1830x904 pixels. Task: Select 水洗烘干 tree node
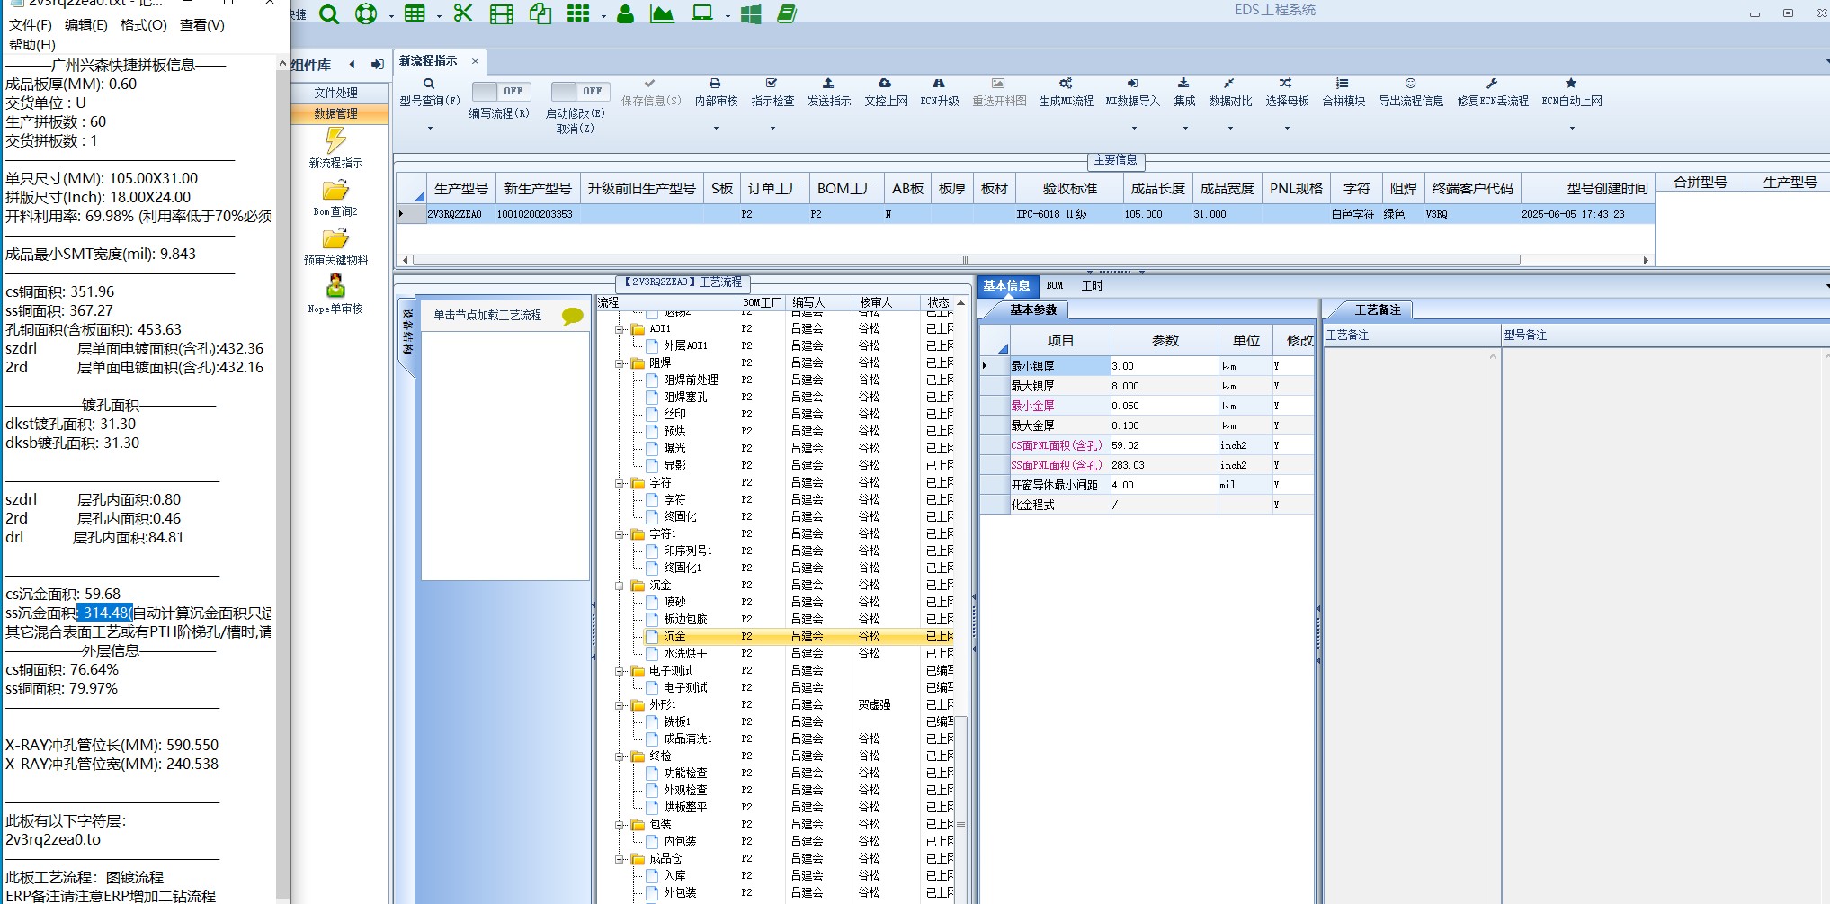tap(685, 653)
